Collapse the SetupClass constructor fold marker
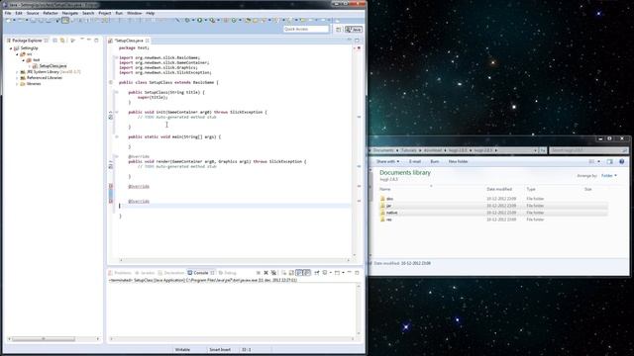 [x=117, y=92]
